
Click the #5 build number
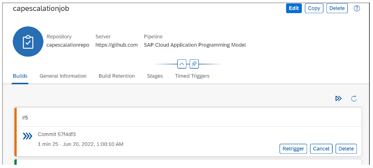25,118
